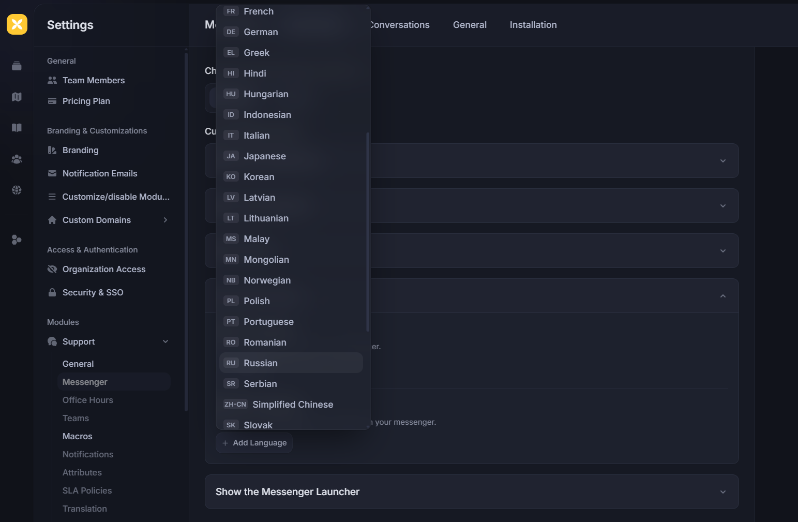Open the map icon in the sidebar

tap(17, 97)
